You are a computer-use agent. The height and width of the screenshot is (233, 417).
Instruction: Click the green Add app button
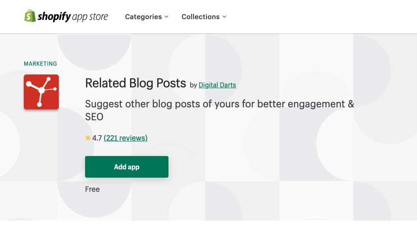[127, 167]
